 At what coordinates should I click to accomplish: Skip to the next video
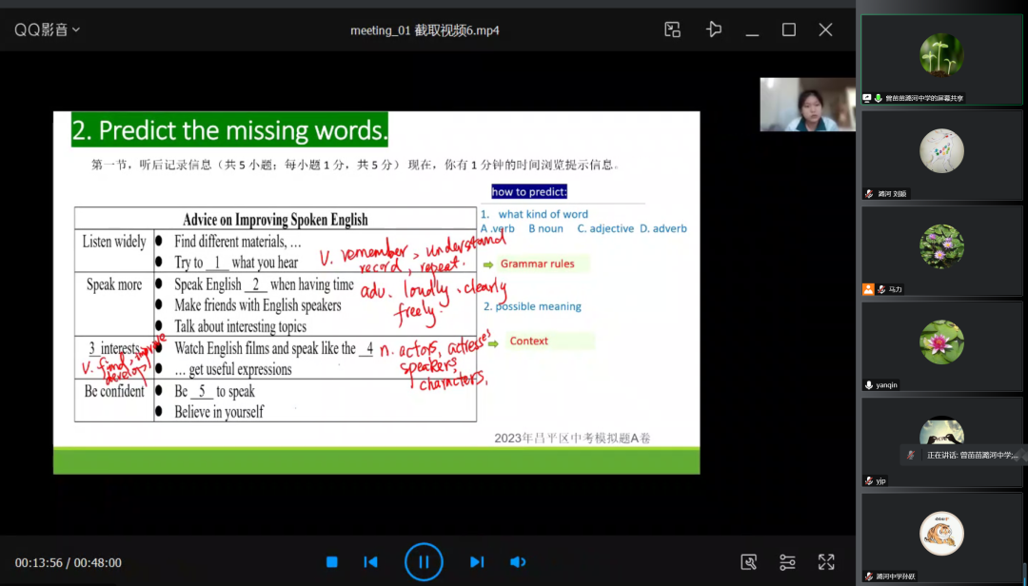(477, 562)
